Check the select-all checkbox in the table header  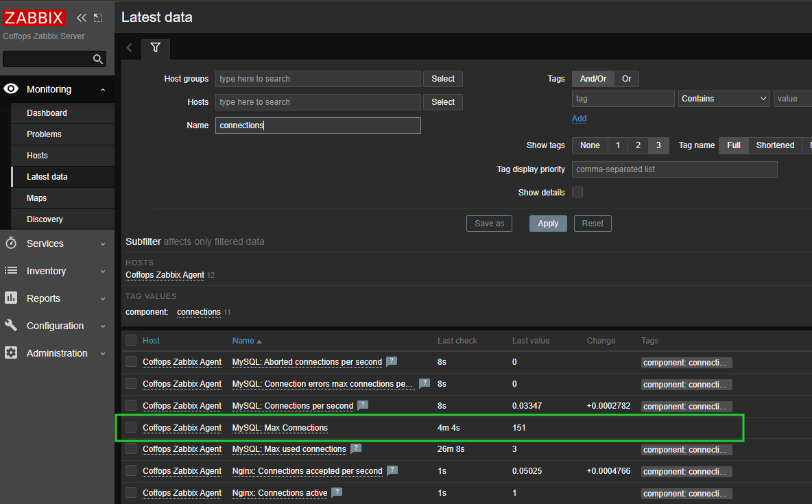point(131,340)
